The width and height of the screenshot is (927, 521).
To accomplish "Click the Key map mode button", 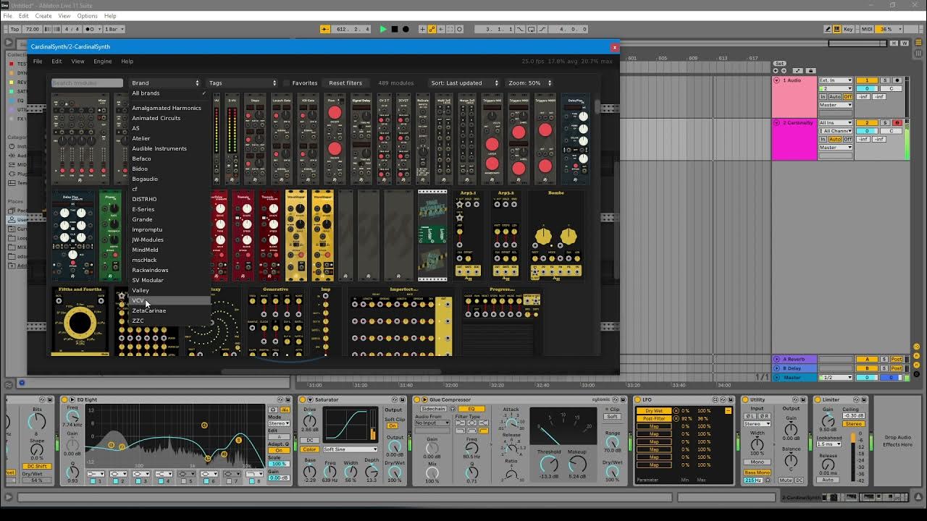I will (850, 29).
